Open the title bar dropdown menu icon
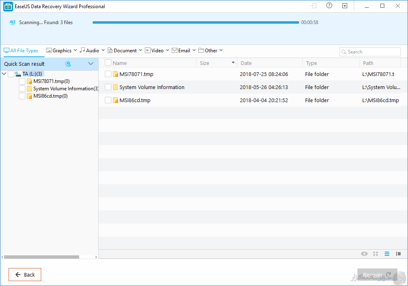Image resolution: width=408 pixels, height=286 pixels. point(345,6)
